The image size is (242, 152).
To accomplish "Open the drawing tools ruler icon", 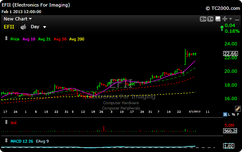I will pos(237,109).
